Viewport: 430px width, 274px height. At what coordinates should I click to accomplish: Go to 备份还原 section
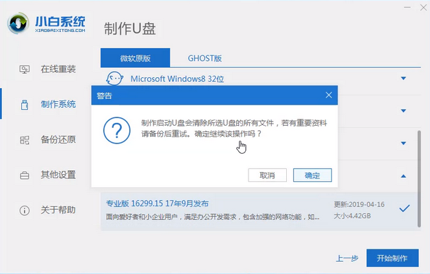click(x=58, y=139)
